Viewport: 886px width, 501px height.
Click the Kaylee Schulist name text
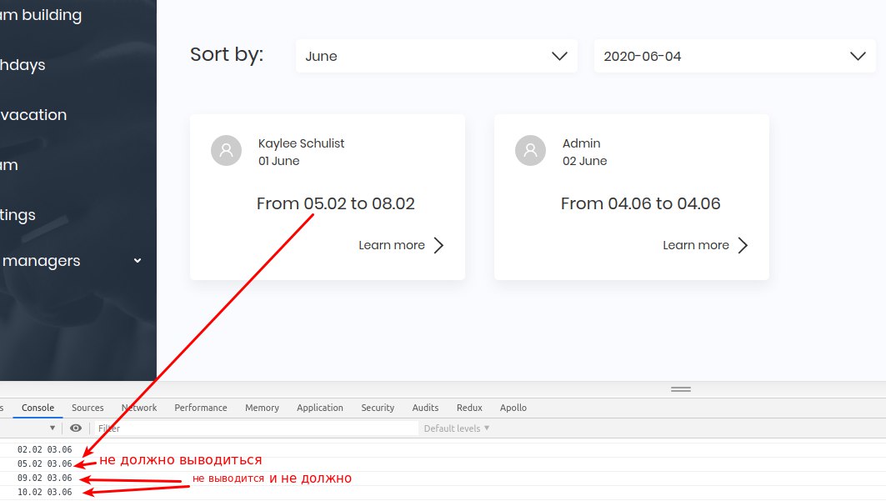[301, 143]
